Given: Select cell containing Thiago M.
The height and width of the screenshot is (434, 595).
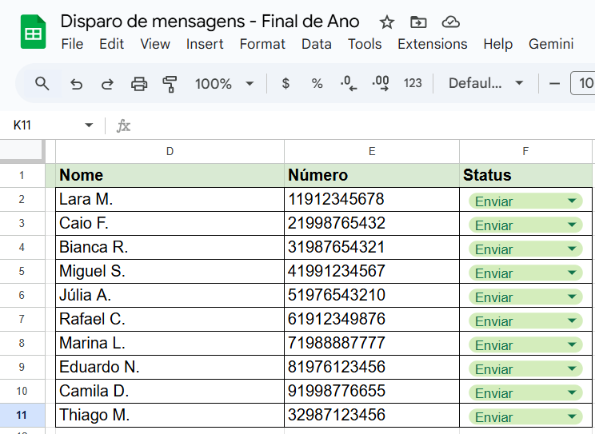Looking at the screenshot, I should [x=170, y=416].
